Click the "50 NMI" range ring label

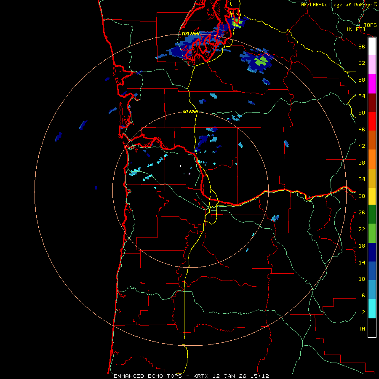click(190, 112)
